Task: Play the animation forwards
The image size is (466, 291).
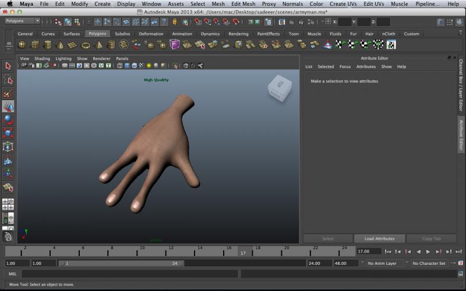Action: (x=428, y=251)
